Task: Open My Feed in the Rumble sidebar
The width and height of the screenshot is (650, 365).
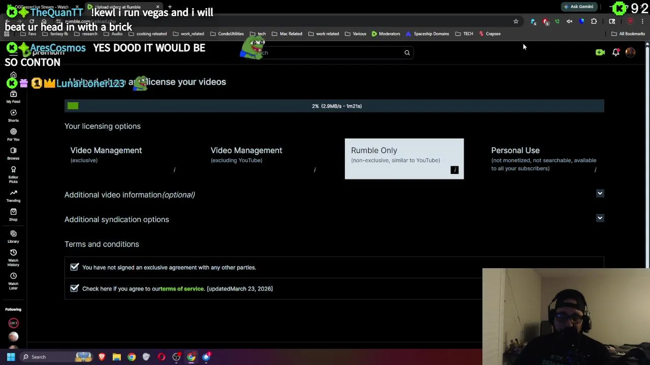Action: 13,97
